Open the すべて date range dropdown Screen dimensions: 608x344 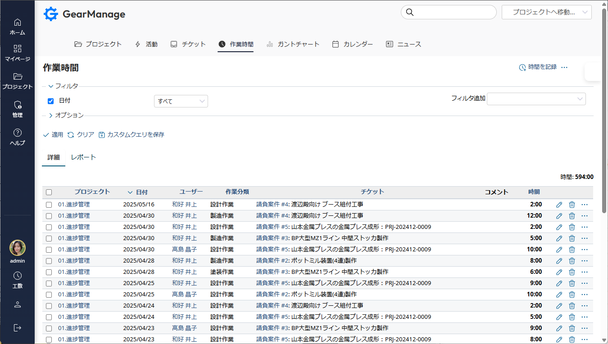point(181,101)
